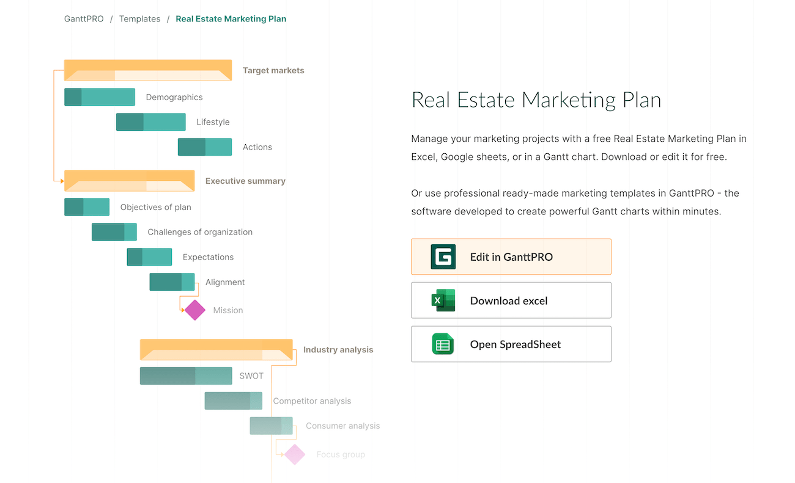
Task: Click the Focus group label
Action: pyautogui.click(x=341, y=455)
